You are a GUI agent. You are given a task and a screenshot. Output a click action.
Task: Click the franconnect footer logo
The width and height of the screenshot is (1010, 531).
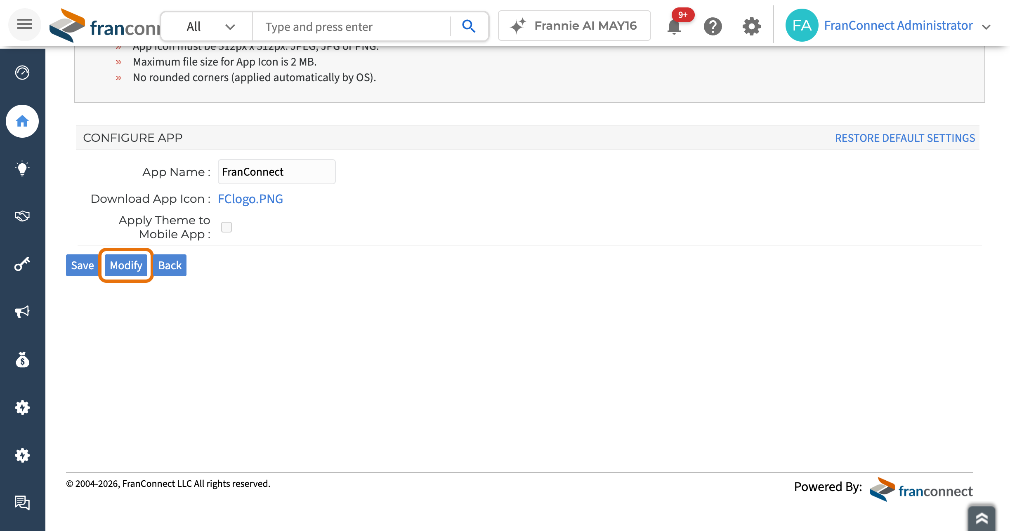[x=921, y=489]
